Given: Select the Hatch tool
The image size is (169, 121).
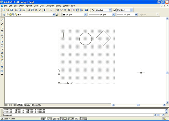Looking at the screenshot, I should 2,67.
